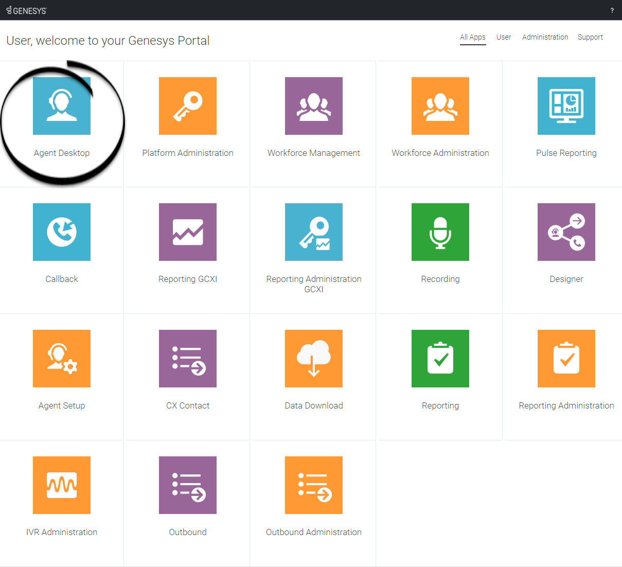The image size is (622, 567).
Task: Click the help question mark icon
Action: click(x=612, y=10)
